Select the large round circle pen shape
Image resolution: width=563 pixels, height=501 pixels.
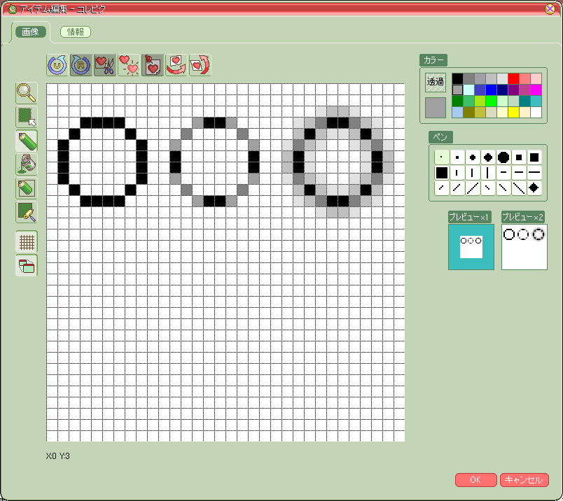pyautogui.click(x=503, y=157)
